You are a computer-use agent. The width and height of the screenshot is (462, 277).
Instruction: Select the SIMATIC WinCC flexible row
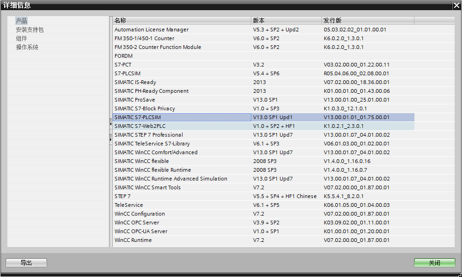(263, 161)
